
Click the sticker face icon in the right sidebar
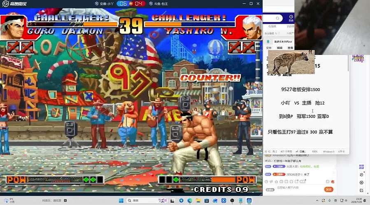[x=361, y=175]
